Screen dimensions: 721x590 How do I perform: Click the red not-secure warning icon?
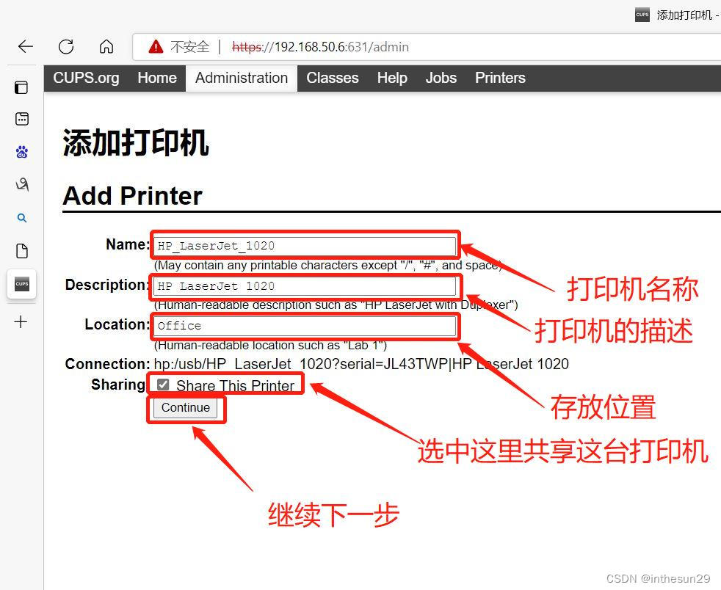(x=156, y=46)
